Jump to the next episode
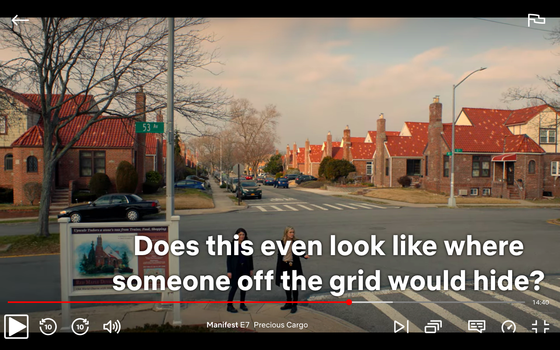The height and width of the screenshot is (350, 560). point(401,327)
